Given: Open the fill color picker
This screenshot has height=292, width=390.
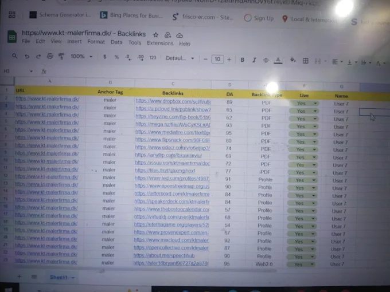Looking at the screenshot, I should [292, 60].
